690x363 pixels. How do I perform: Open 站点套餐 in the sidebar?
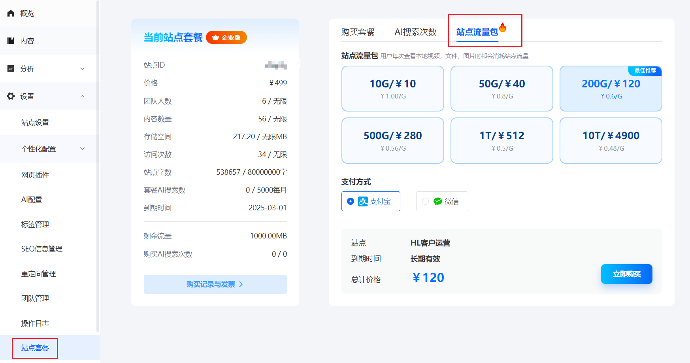click(35, 348)
